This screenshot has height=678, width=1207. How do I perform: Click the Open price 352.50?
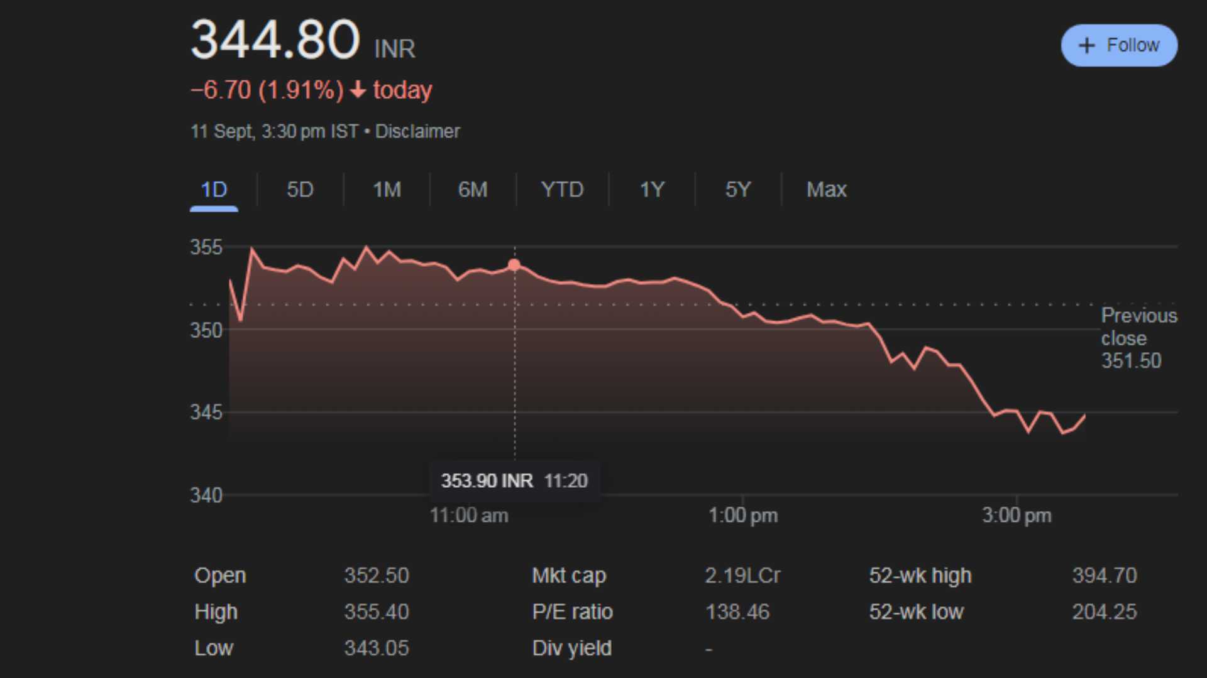[377, 575]
